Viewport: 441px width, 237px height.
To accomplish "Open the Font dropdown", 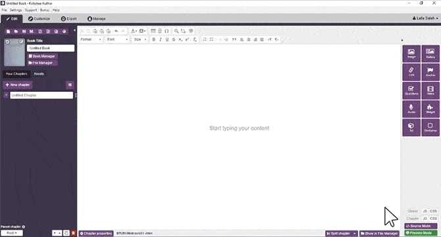I will pos(117,39).
